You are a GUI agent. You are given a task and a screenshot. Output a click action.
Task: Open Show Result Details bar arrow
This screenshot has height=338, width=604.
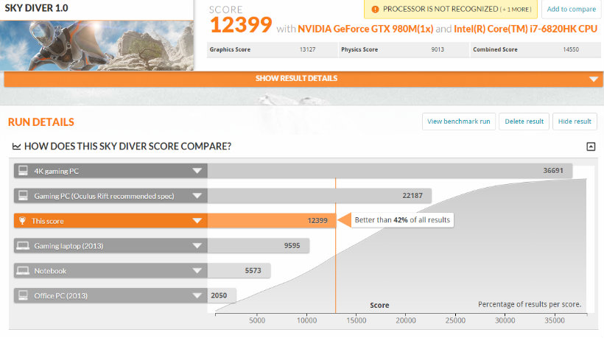click(594, 79)
